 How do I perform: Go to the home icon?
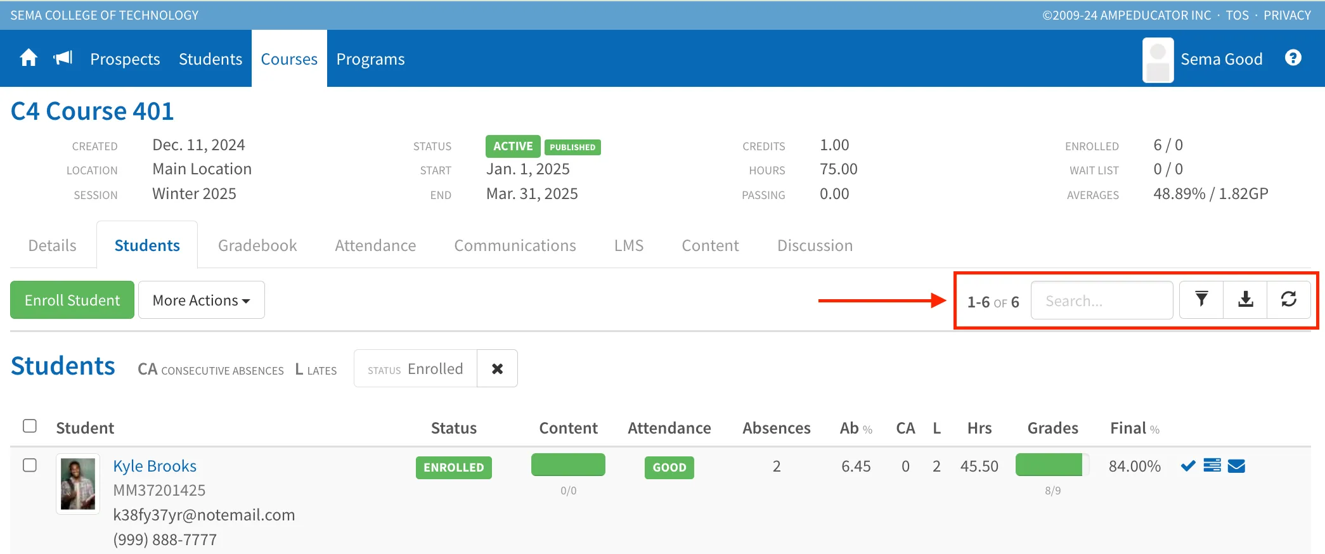tap(29, 58)
